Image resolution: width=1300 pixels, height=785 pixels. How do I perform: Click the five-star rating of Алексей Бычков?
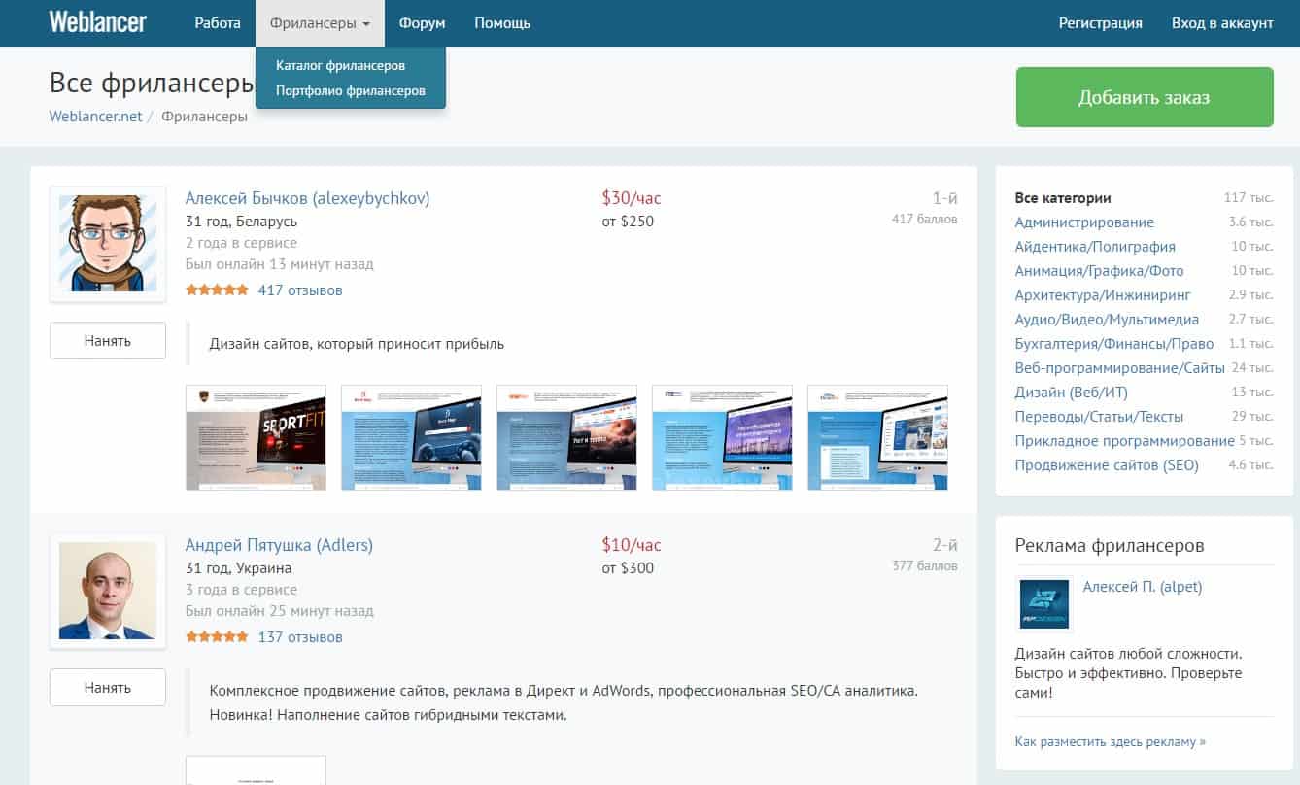(217, 290)
